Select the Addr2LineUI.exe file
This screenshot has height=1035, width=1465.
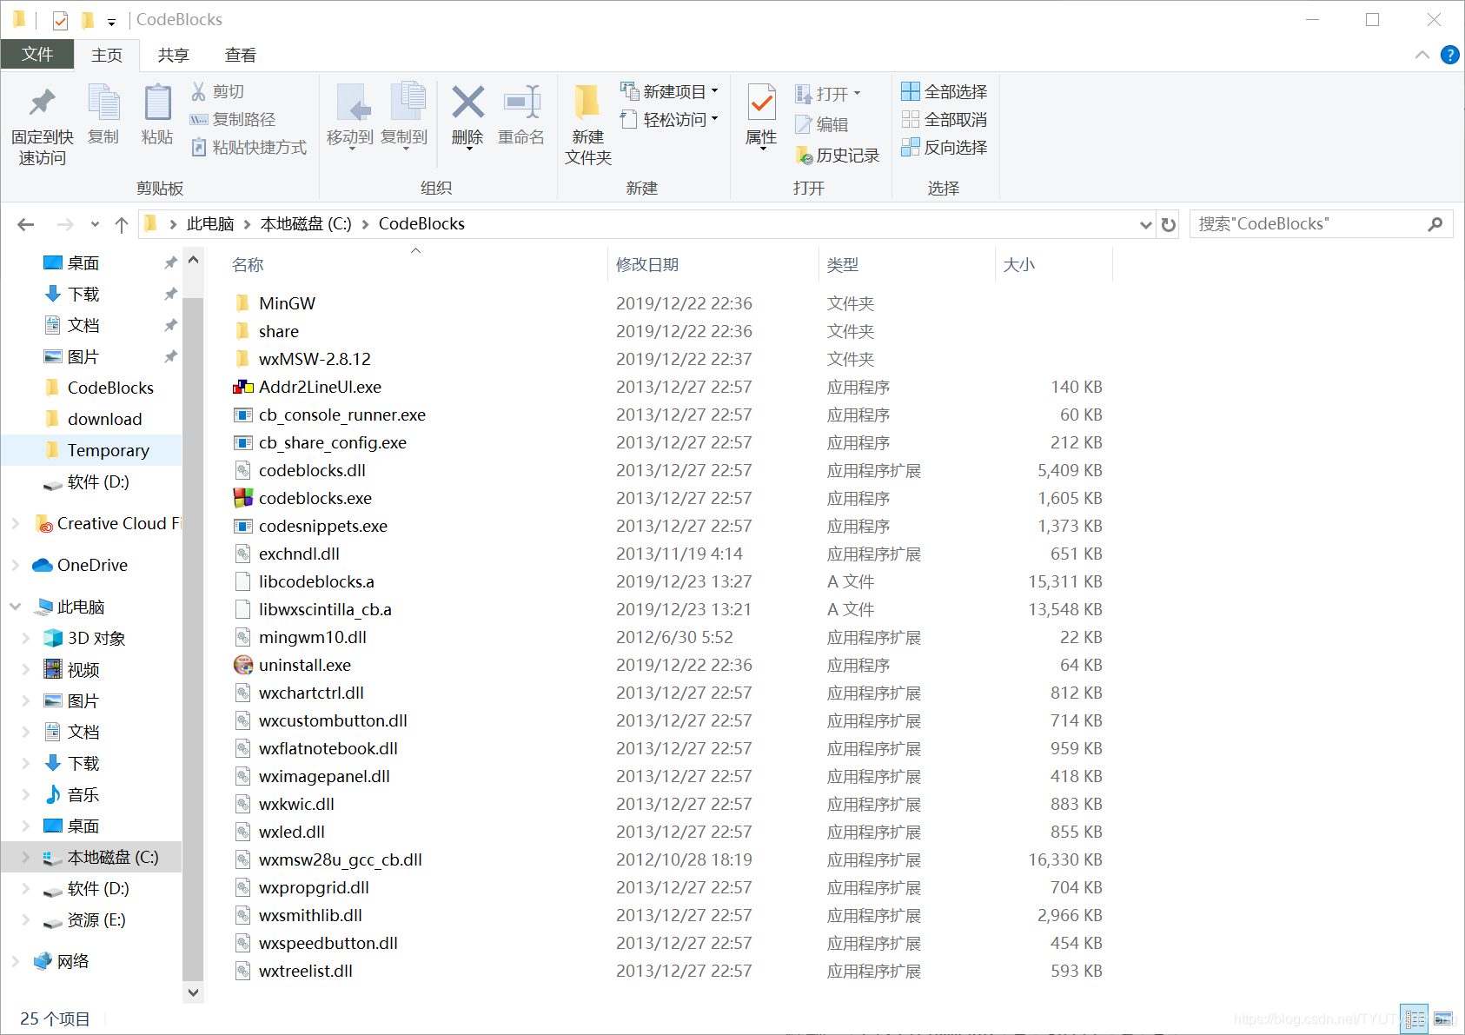coord(320,387)
